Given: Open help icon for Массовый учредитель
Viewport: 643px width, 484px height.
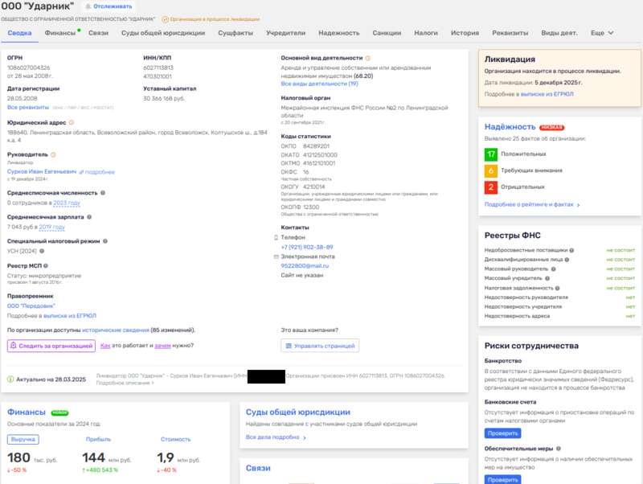Looking at the screenshot, I should coord(547,278).
